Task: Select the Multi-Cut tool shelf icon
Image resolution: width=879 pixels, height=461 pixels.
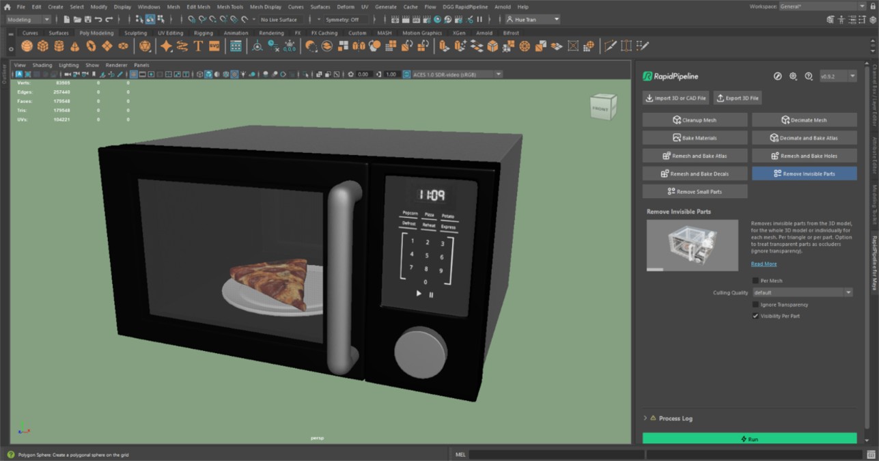Action: point(610,46)
